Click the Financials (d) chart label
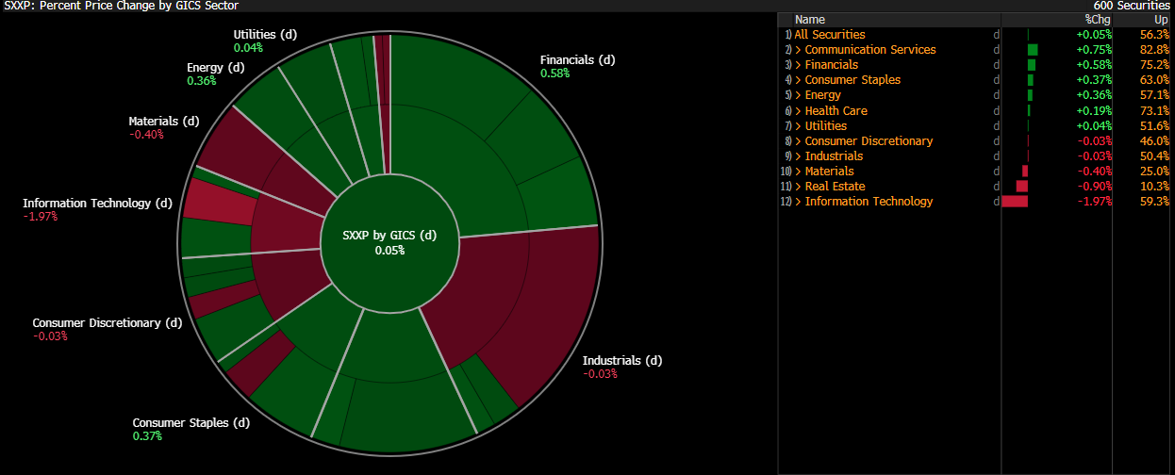 point(577,60)
